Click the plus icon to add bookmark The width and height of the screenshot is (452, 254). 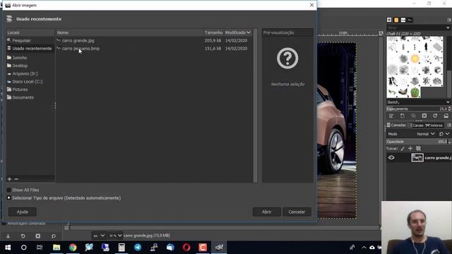pyautogui.click(x=9, y=179)
